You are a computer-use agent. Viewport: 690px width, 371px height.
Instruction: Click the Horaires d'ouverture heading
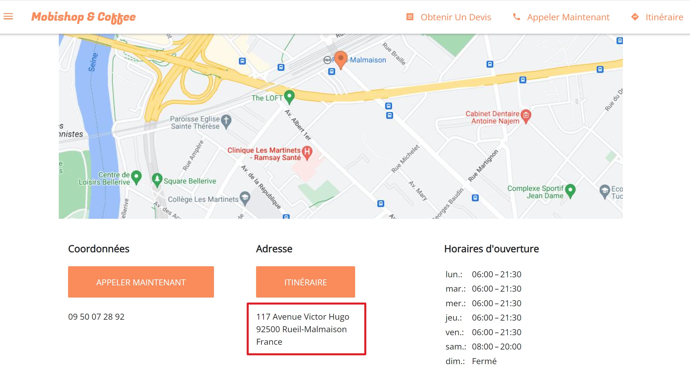tap(492, 249)
